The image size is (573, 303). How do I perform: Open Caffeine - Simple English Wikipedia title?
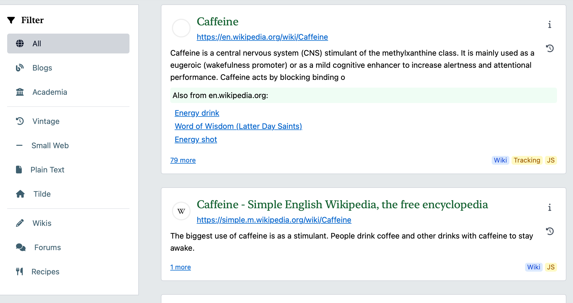point(342,205)
